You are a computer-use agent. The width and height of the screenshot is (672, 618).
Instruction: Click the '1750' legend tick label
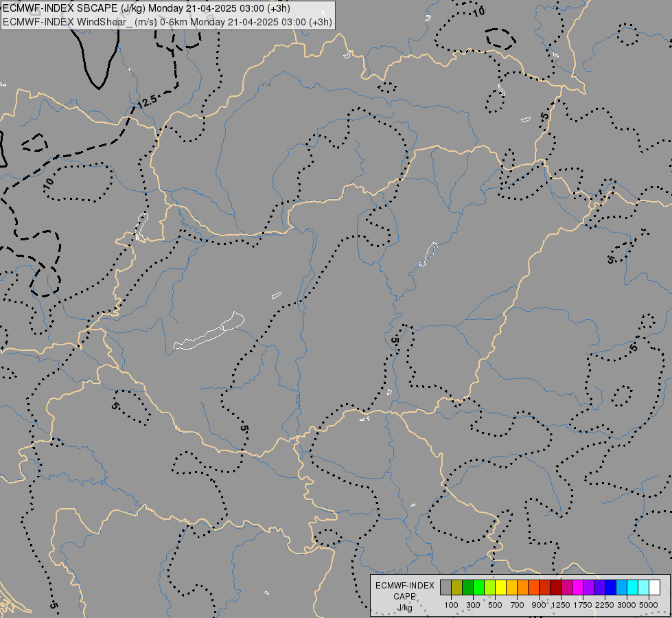(583, 605)
